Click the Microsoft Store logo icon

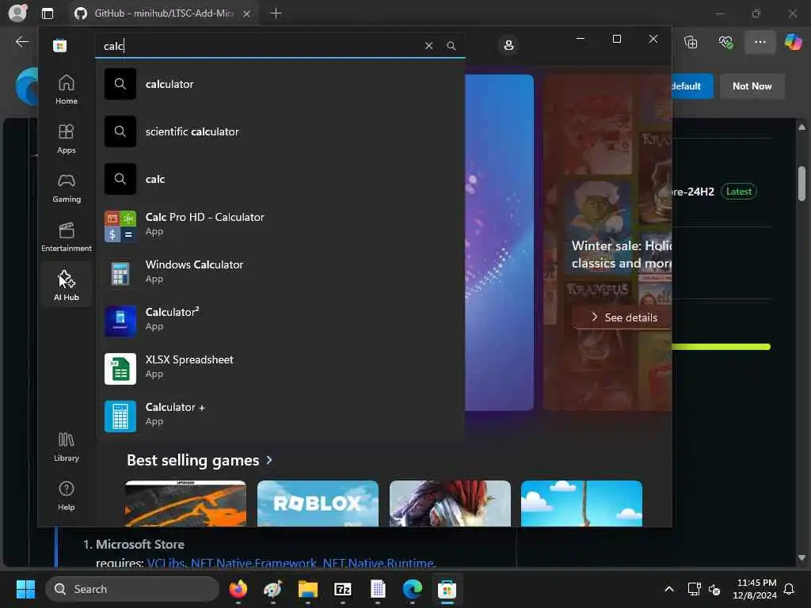(59, 45)
